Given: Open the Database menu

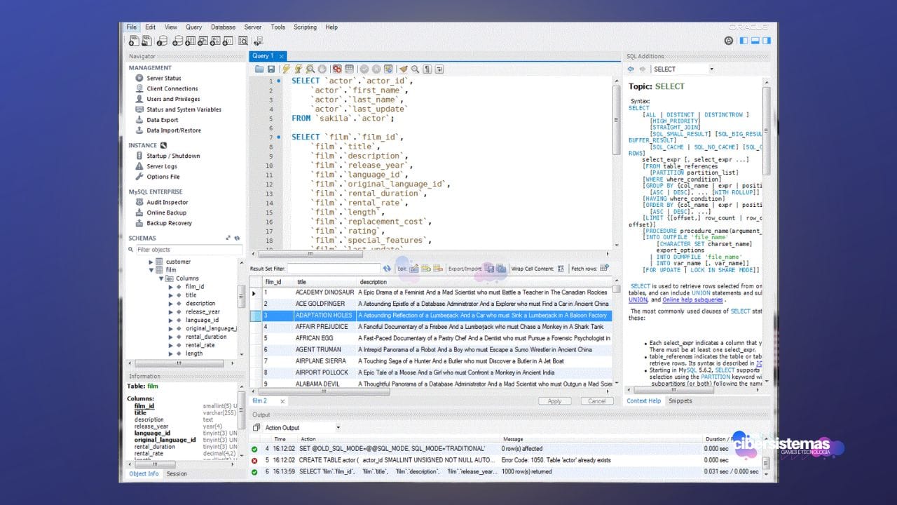Looking at the screenshot, I should 223,27.
